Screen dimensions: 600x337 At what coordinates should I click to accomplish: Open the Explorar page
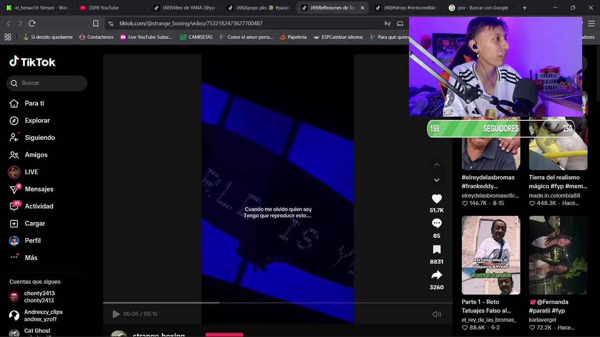[37, 120]
